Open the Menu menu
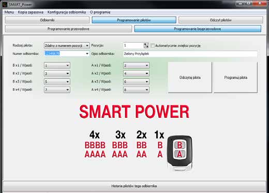This screenshot has height=193, width=269. [9, 12]
